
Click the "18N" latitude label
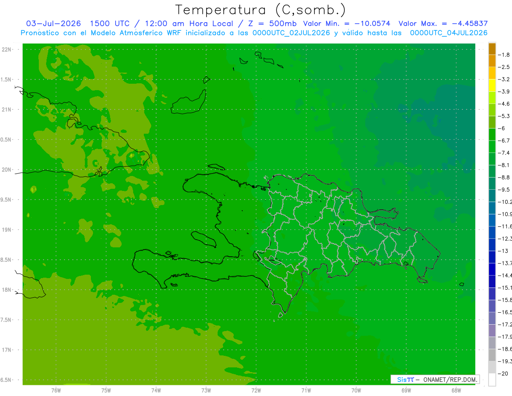tap(6, 290)
